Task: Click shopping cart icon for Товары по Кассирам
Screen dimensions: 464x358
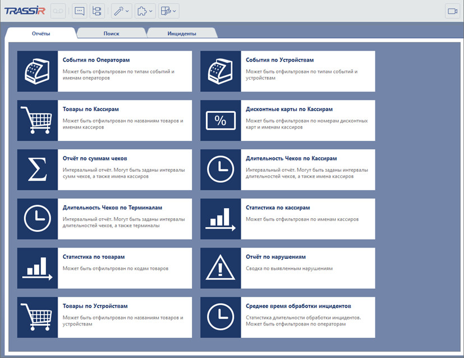Action: tap(38, 121)
